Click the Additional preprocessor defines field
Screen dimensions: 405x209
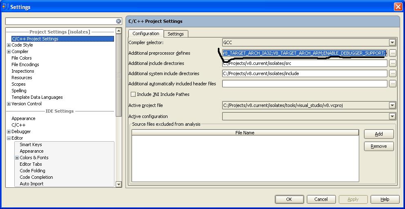point(305,53)
